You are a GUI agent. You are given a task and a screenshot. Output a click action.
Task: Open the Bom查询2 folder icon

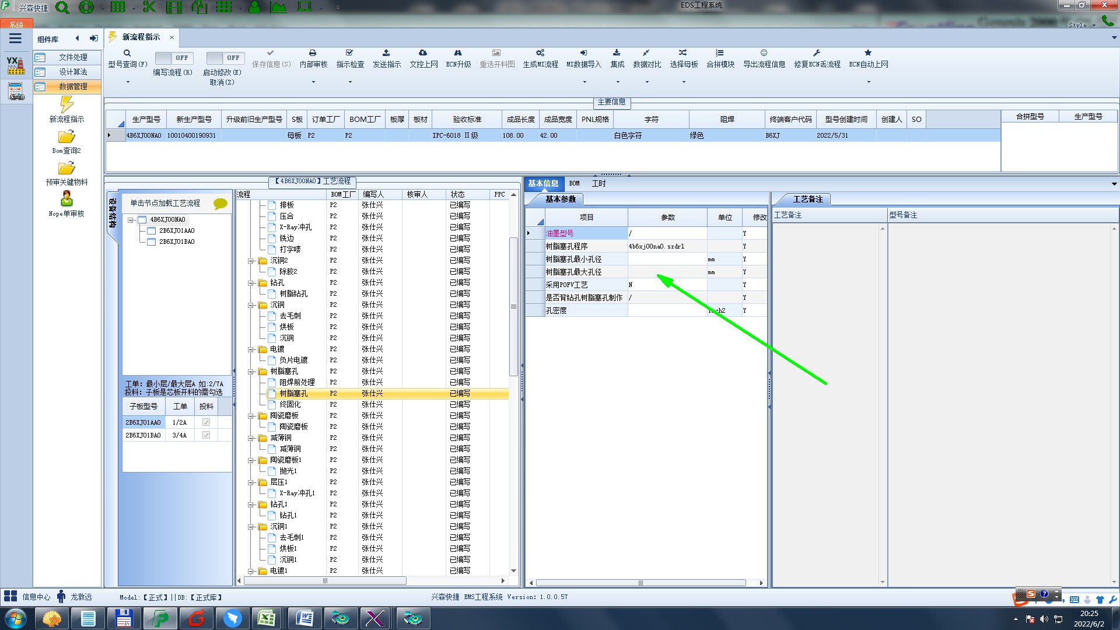point(66,137)
